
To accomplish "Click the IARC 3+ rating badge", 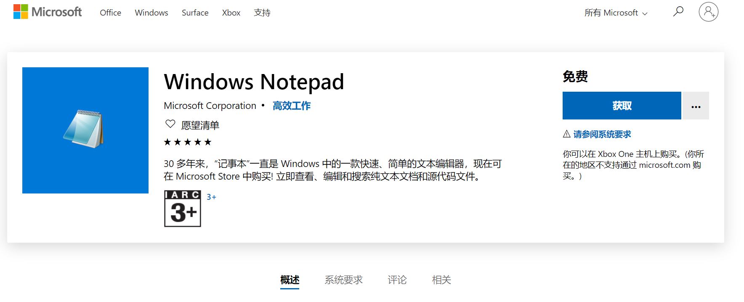I will [x=183, y=209].
